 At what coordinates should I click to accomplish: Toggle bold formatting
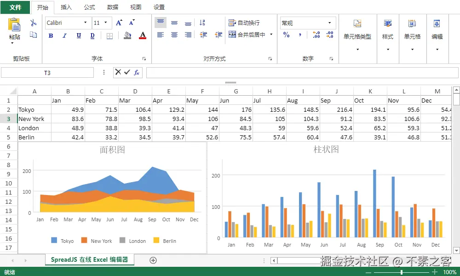pos(51,36)
